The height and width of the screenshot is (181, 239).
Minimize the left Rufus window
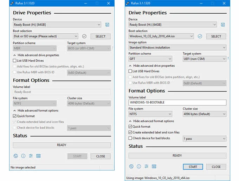[86, 3]
